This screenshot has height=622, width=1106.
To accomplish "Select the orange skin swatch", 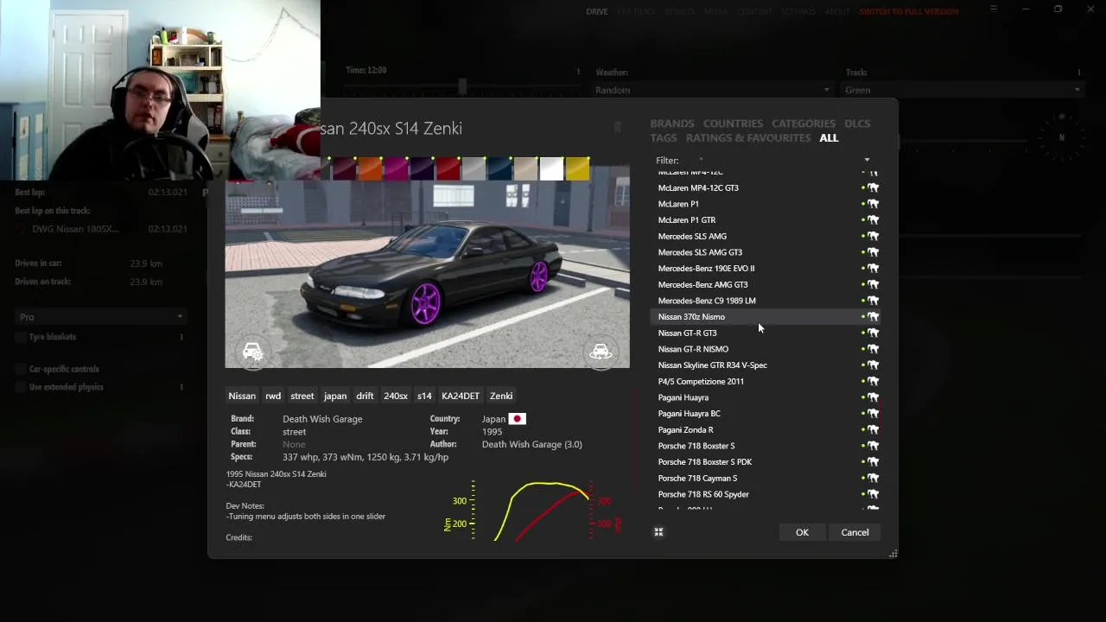I will tap(370, 168).
